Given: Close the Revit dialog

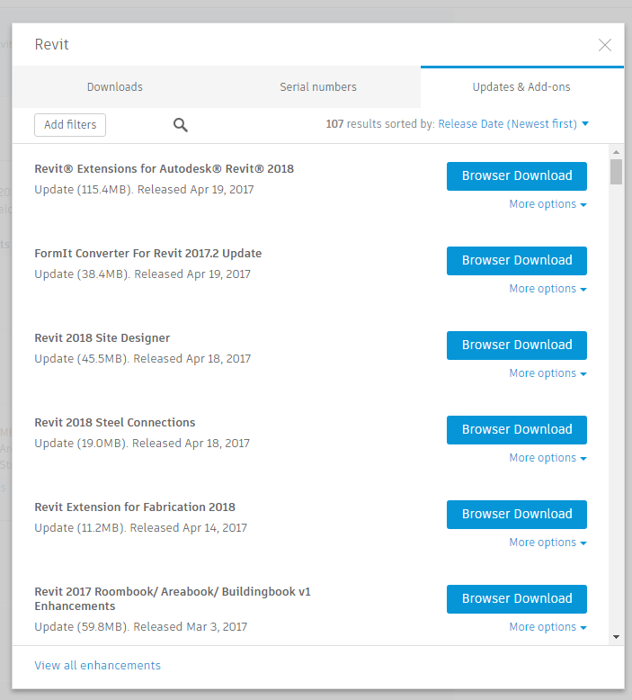Looking at the screenshot, I should click(604, 45).
